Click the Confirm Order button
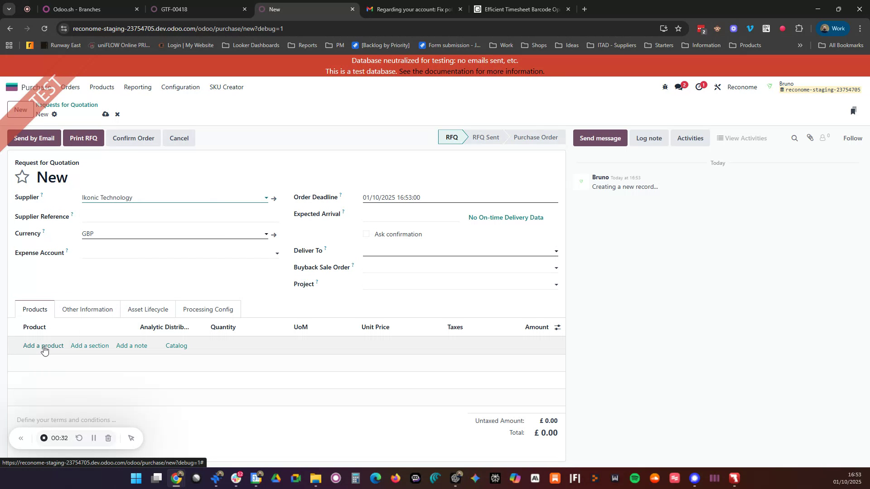Image resolution: width=870 pixels, height=489 pixels. tap(133, 138)
